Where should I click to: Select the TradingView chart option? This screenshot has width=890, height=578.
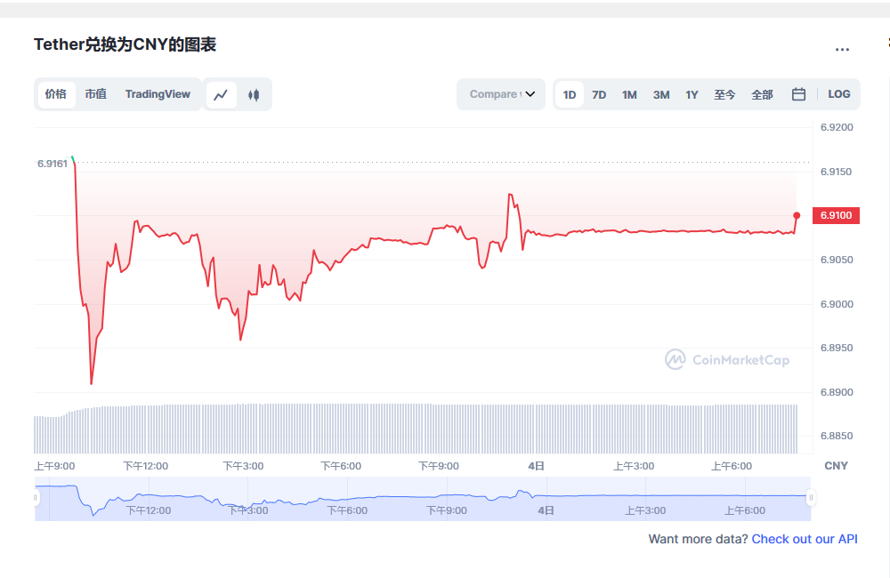click(x=158, y=93)
